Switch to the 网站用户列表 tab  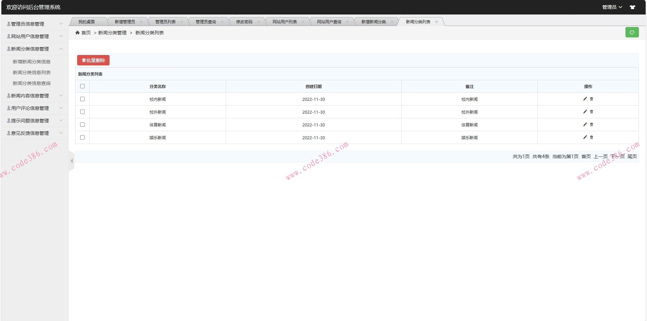tap(284, 22)
